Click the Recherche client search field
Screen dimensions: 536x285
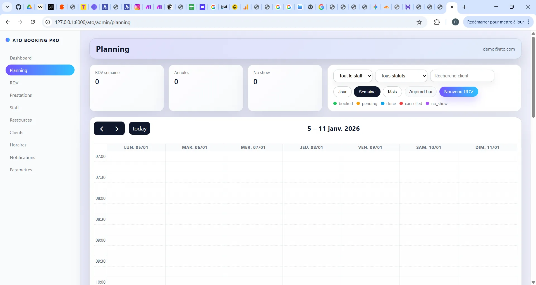tap(462, 76)
